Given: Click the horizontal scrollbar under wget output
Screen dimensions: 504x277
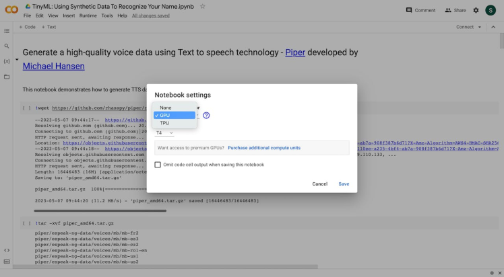Looking at the screenshot, I should click(x=100, y=211).
